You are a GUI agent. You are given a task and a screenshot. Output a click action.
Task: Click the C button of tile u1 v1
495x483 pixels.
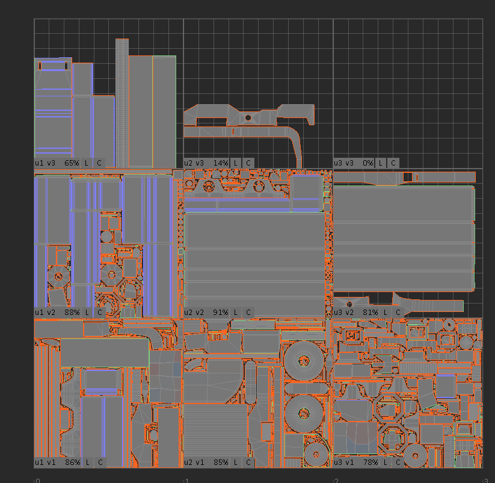[x=100, y=462]
